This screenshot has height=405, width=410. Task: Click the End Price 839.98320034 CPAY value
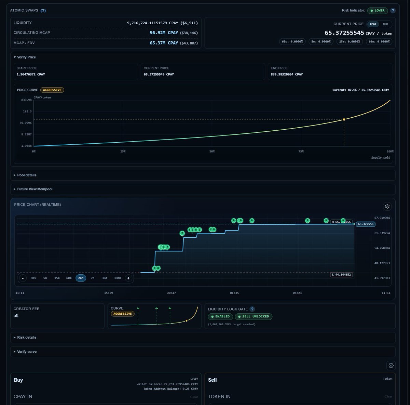point(287,74)
